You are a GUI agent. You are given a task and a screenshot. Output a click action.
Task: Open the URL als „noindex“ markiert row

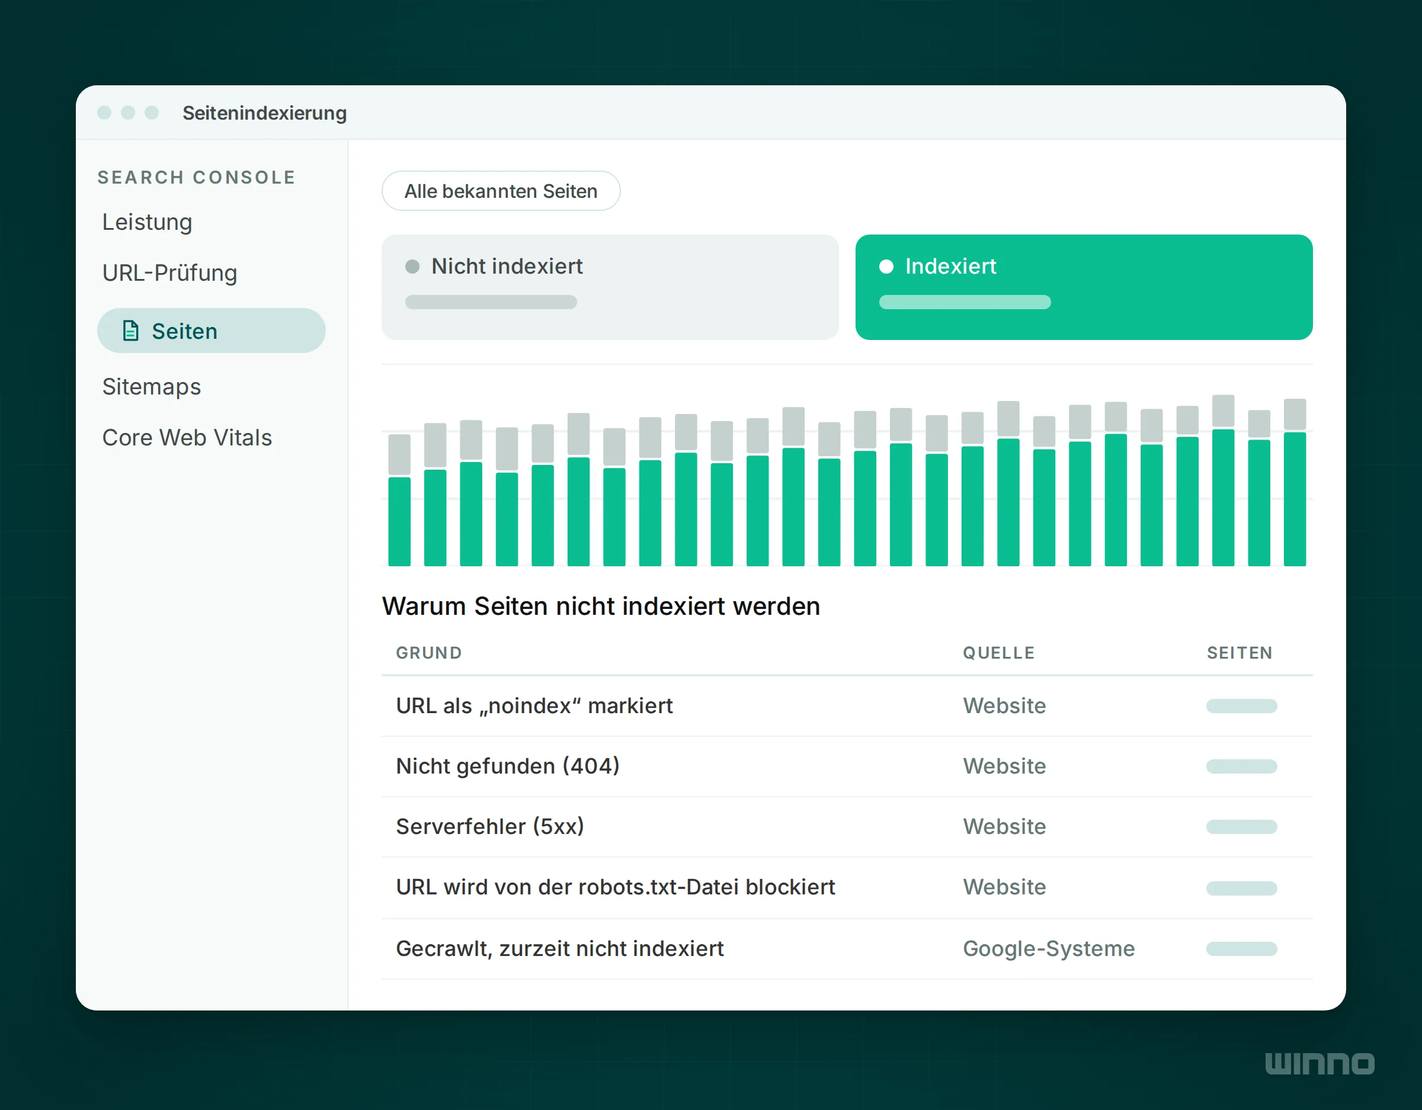tap(847, 707)
